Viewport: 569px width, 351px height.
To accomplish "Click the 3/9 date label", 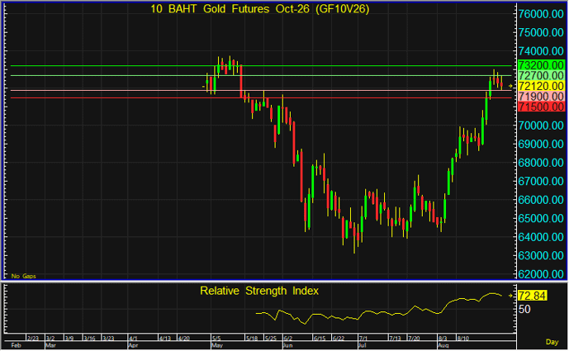I will click(69, 339).
